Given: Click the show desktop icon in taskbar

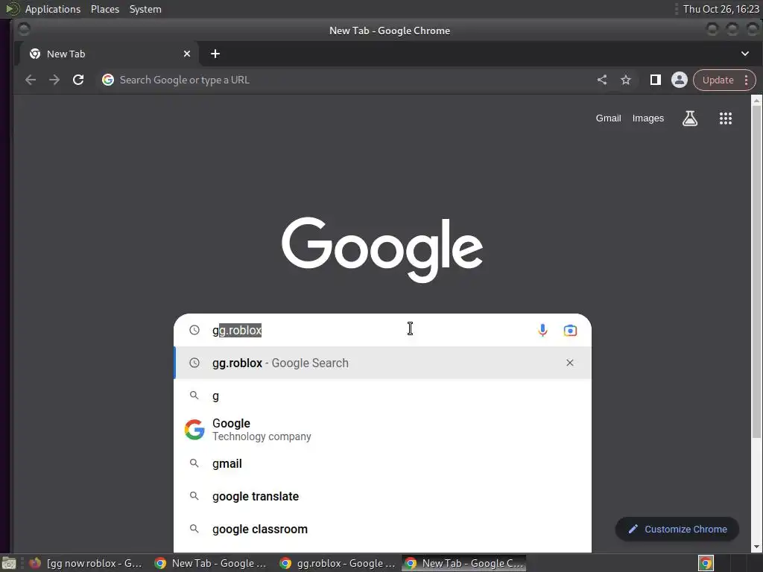Looking at the screenshot, I should pyautogui.click(x=9, y=563).
